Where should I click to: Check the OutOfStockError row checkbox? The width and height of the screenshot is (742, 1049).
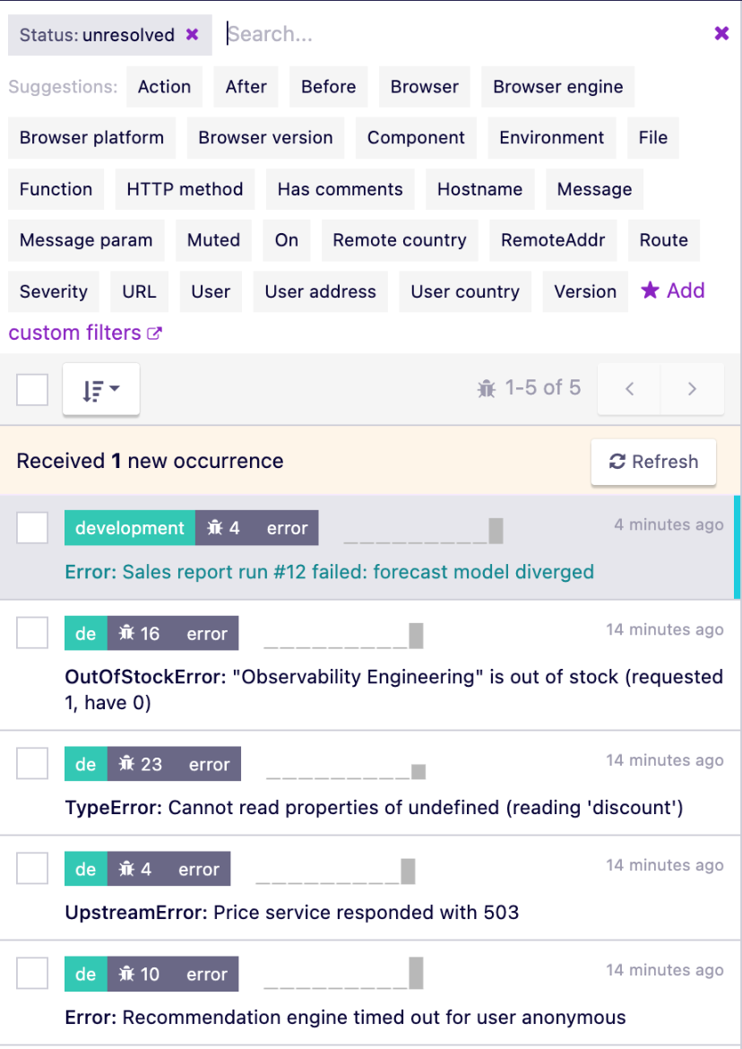point(32,633)
